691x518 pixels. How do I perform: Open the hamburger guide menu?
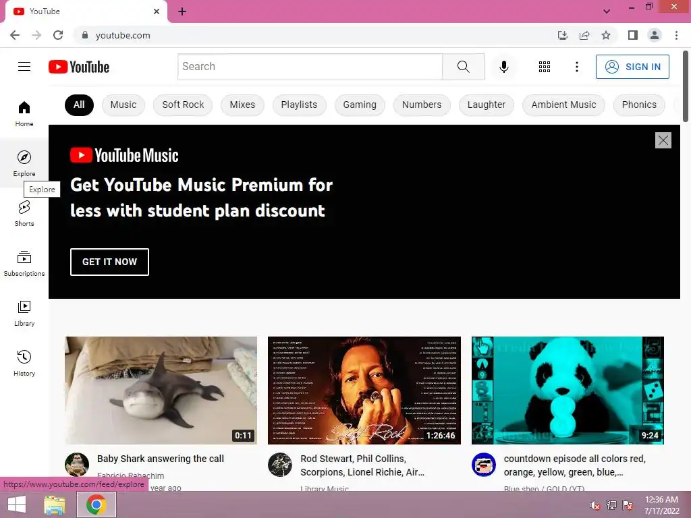[x=24, y=67]
